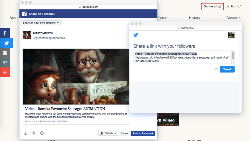The width and height of the screenshot is (250, 141).
Task: Click the tag friends icon
Action: [x=26, y=133]
